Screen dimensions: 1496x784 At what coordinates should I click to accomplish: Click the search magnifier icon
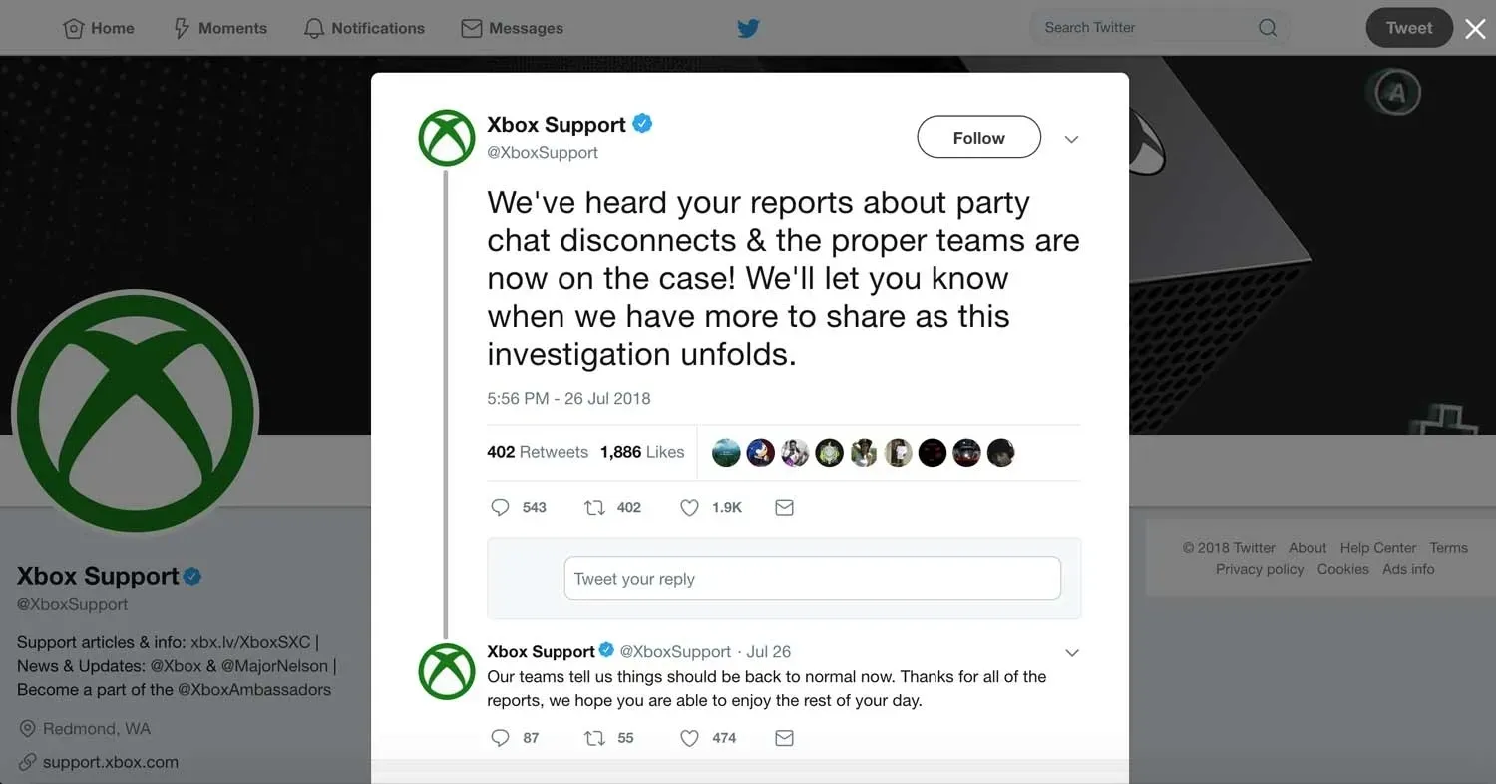point(1267,28)
